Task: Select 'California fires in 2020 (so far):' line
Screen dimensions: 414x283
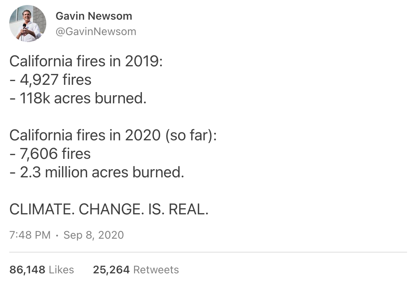Action: [x=113, y=135]
